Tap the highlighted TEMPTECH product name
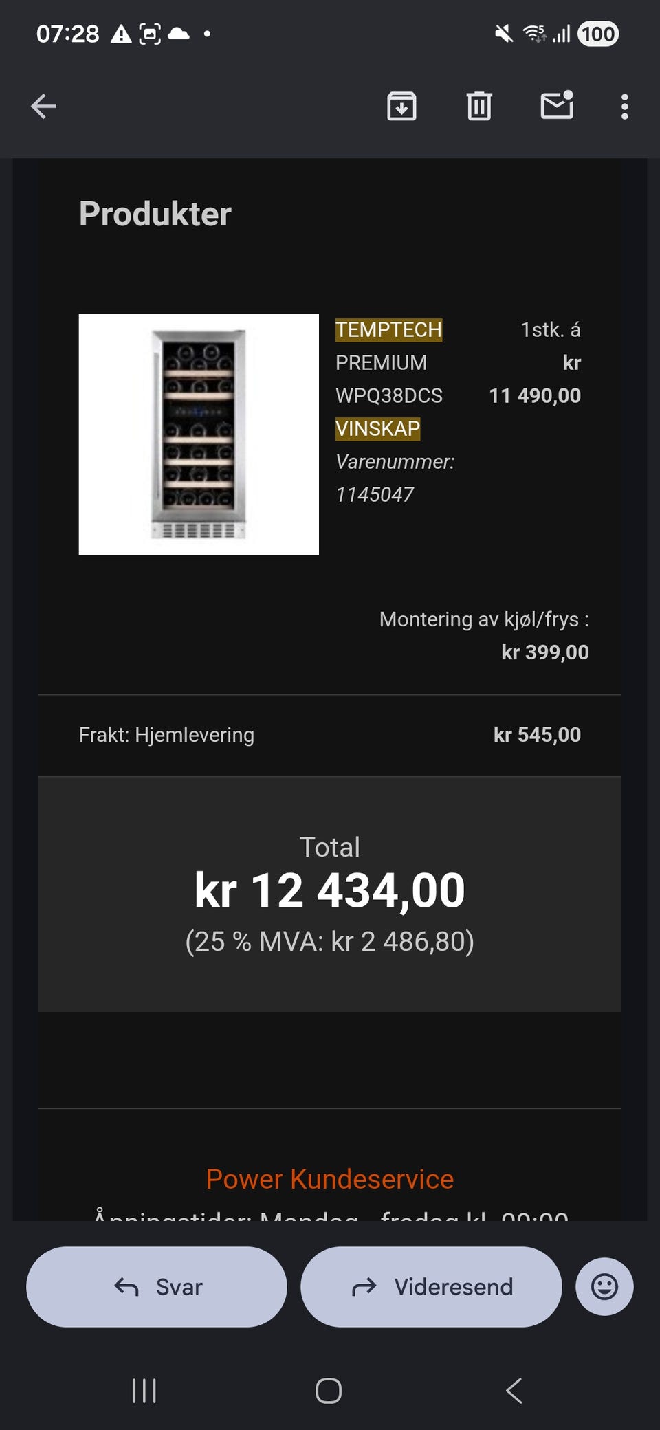This screenshot has height=1430, width=660. [388, 330]
